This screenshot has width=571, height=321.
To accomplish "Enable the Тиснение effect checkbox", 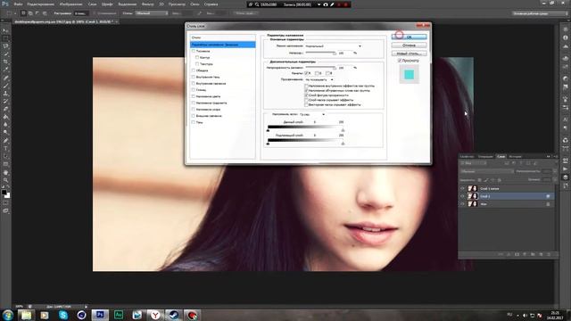I will (194, 51).
